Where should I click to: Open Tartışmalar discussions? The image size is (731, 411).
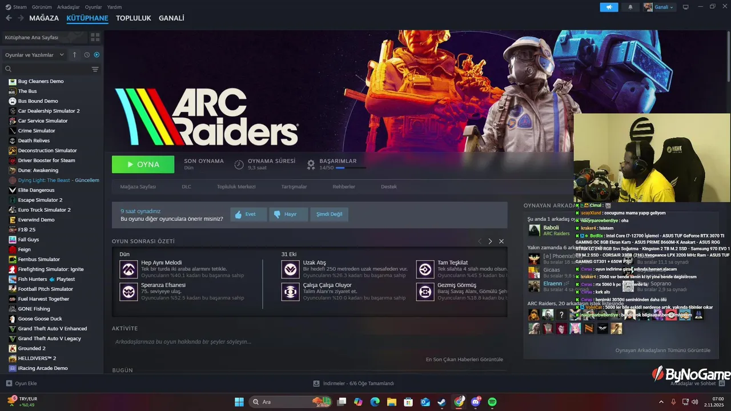[x=294, y=187]
